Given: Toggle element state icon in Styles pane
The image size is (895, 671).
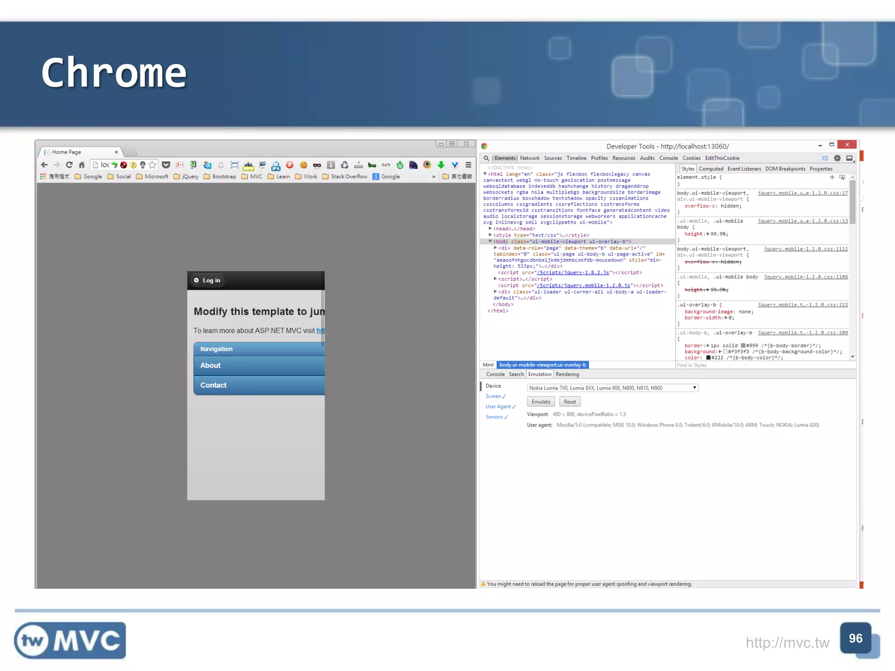Looking at the screenshot, I should [842, 177].
